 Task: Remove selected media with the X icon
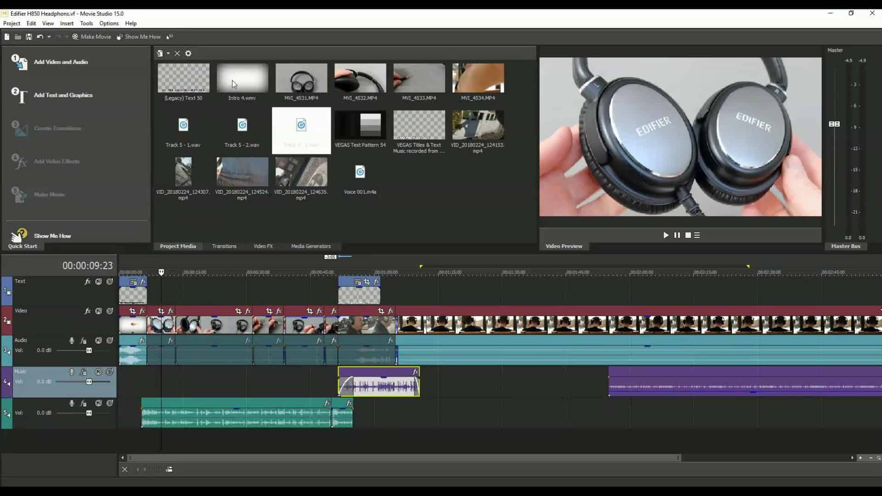coord(177,53)
